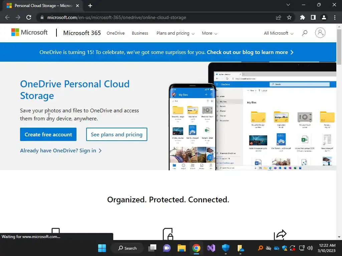The width and height of the screenshot is (342, 256).
Task: Open the Microsoft 365 nav link
Action: pyautogui.click(x=82, y=33)
